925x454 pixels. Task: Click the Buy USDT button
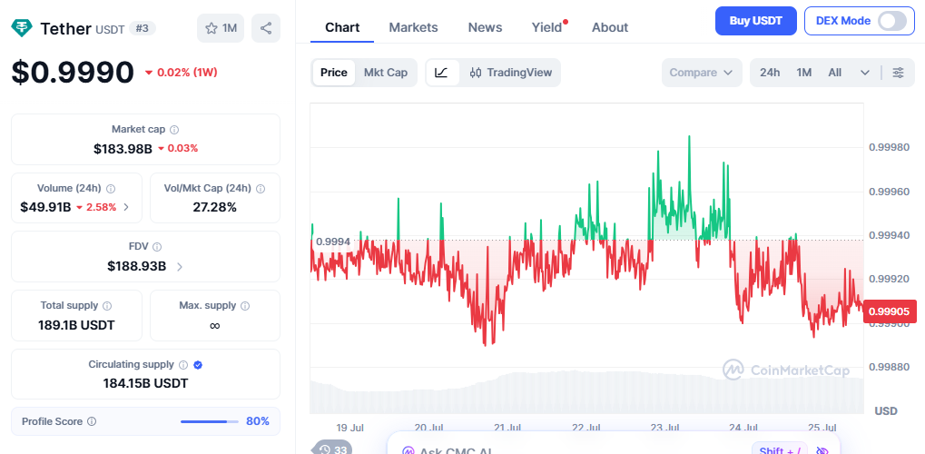point(755,21)
